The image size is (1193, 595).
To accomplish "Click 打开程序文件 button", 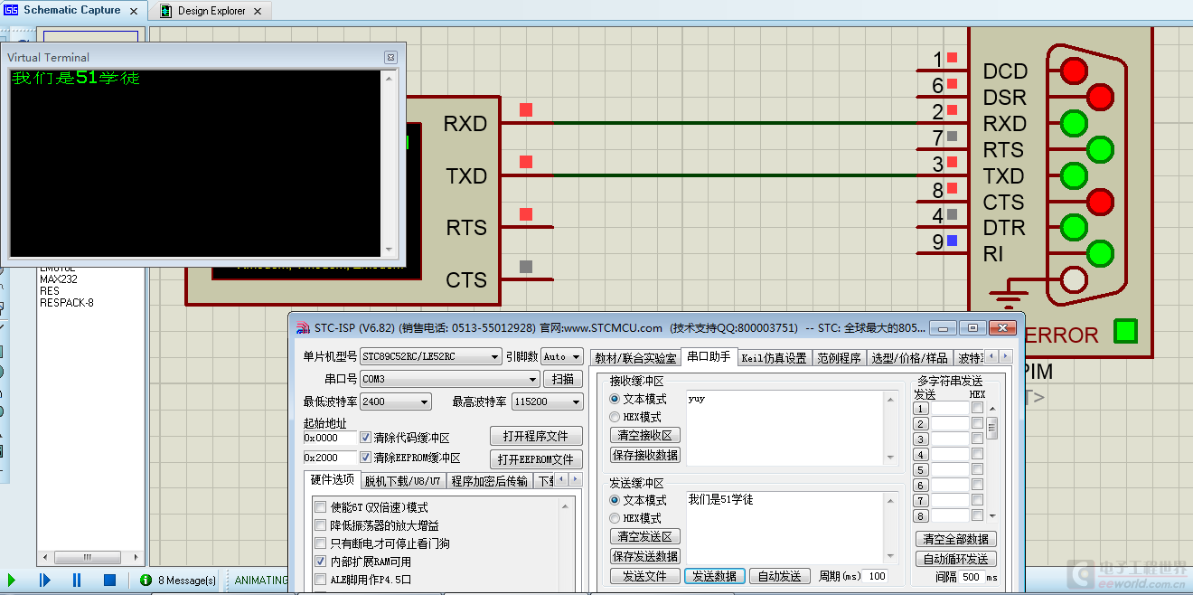I will tap(536, 436).
